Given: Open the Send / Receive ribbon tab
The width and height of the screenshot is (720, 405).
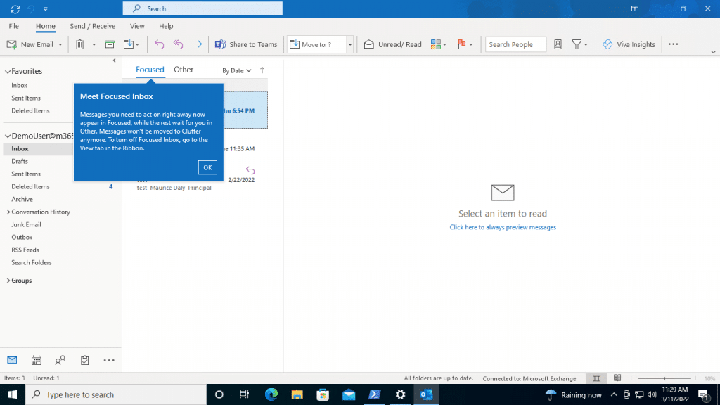Looking at the screenshot, I should click(92, 26).
